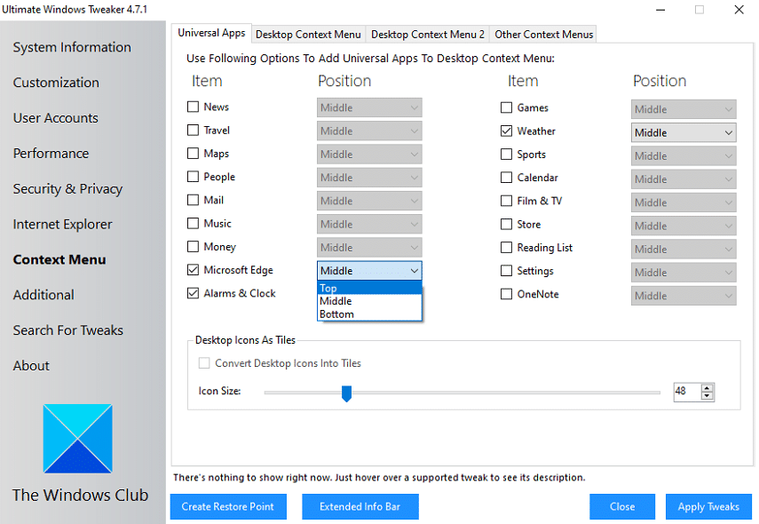Enable the Games checkbox

click(x=506, y=107)
